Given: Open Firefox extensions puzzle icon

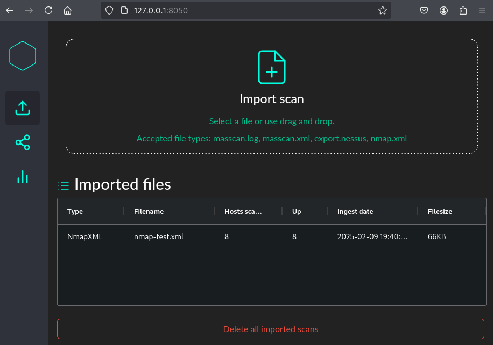Looking at the screenshot, I should tap(463, 10).
